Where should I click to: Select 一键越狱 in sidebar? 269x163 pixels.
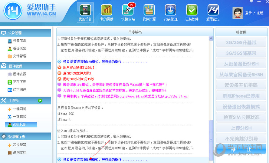17,117
